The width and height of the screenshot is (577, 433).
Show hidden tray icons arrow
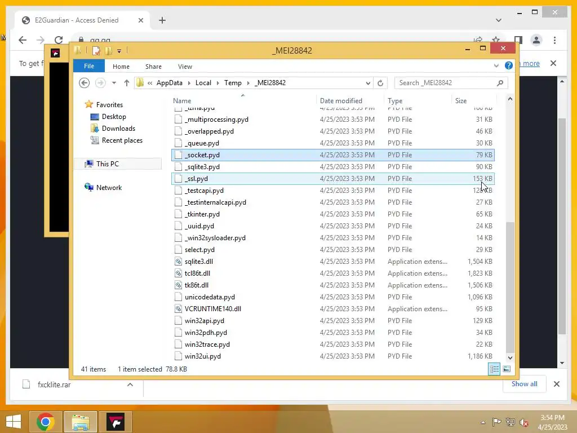(483, 422)
